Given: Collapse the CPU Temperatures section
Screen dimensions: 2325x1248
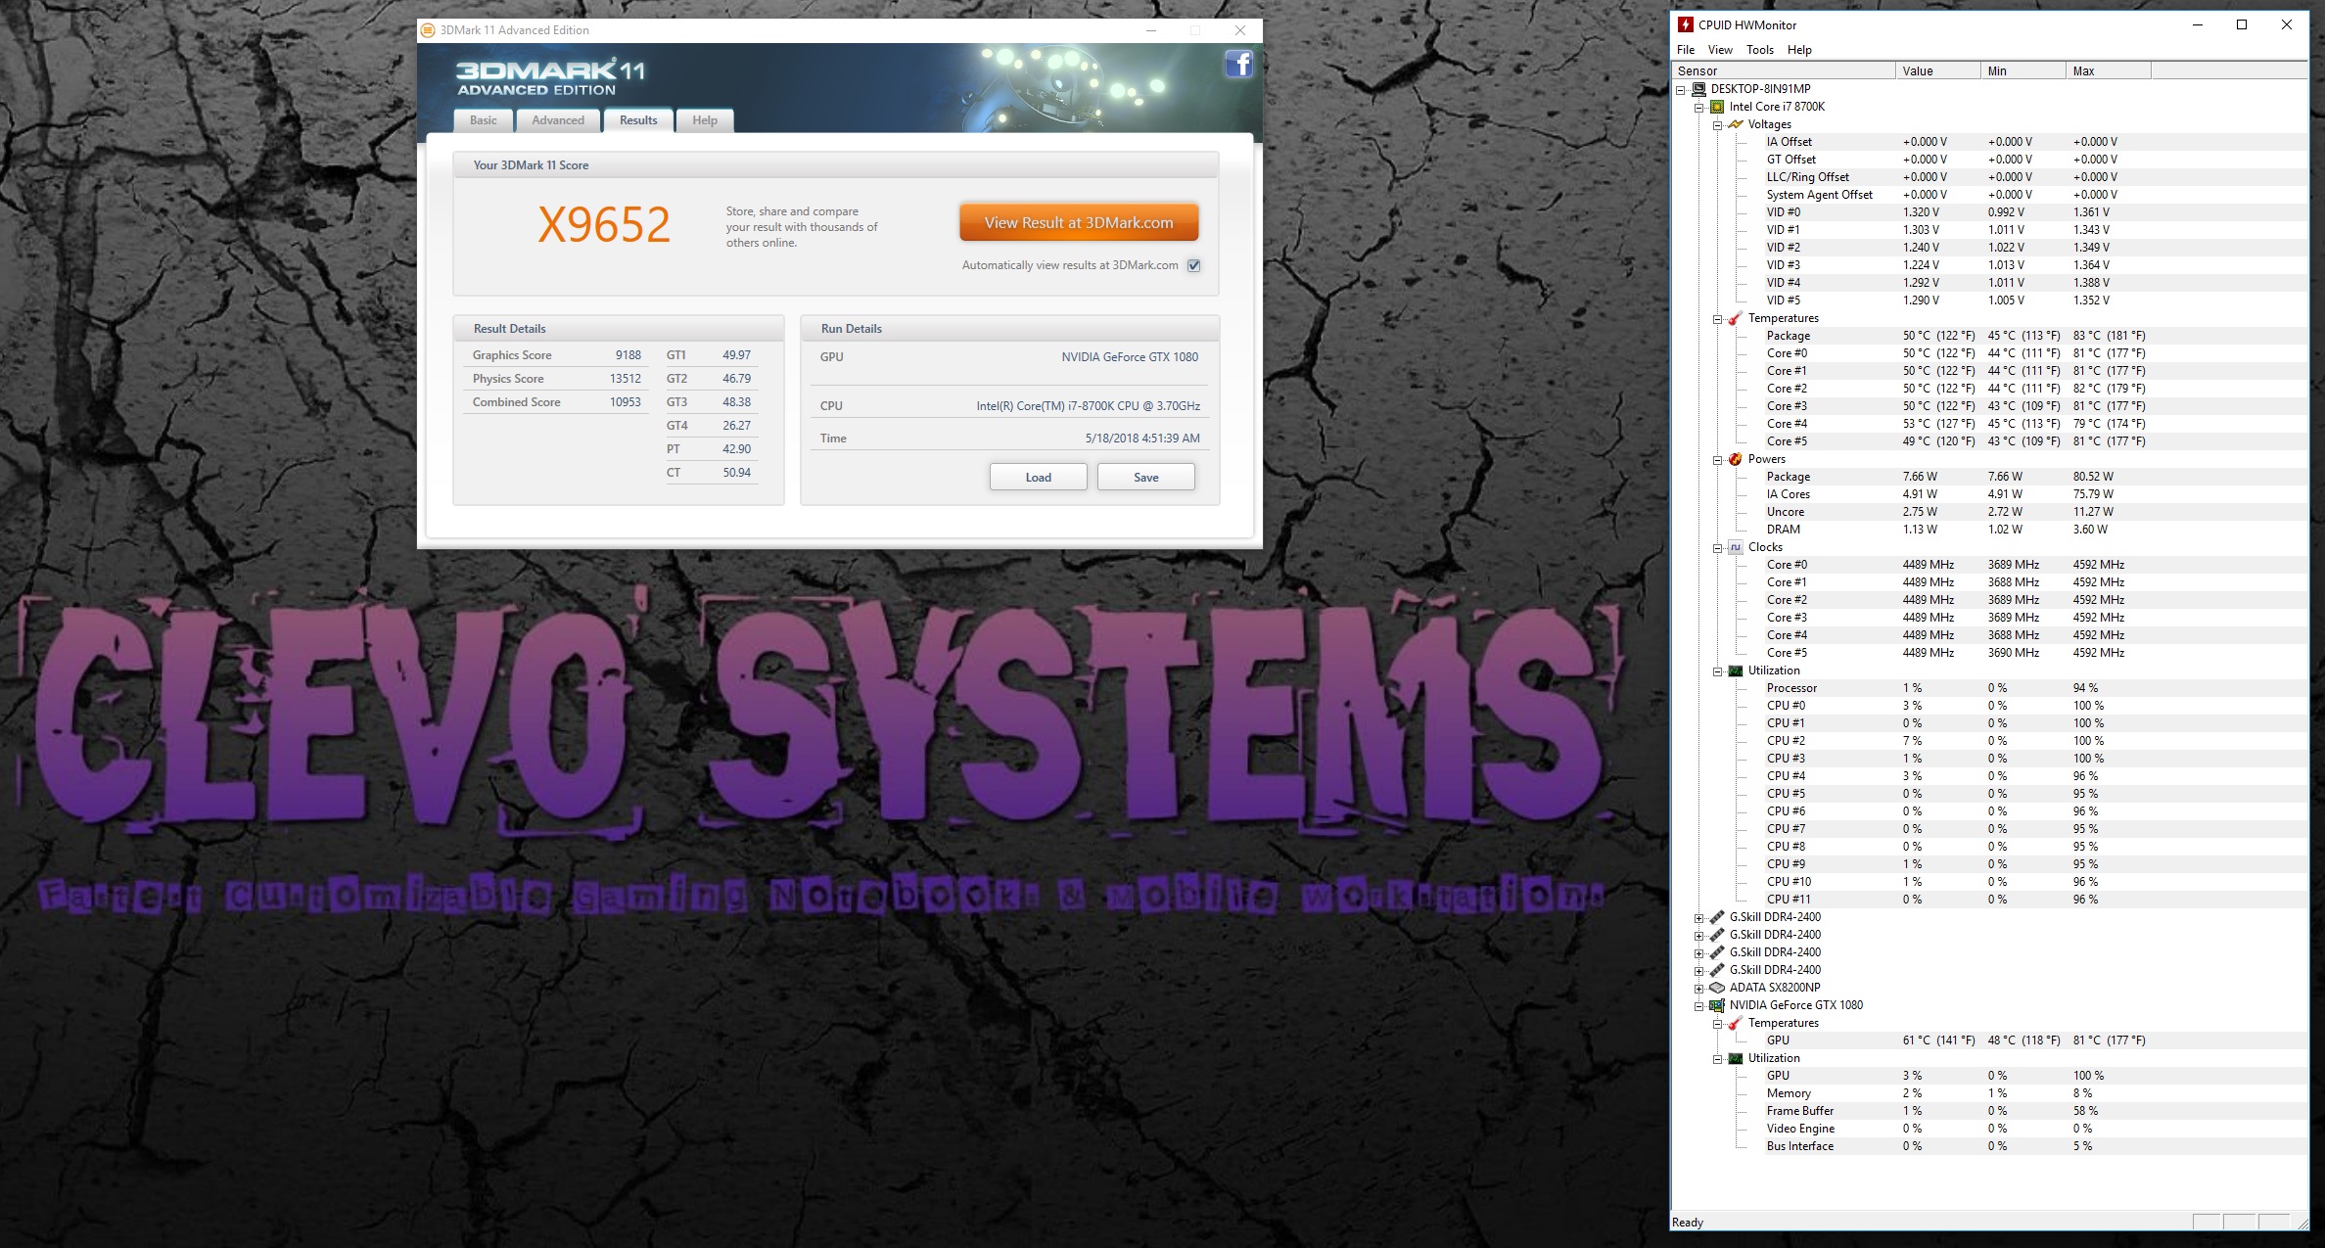Looking at the screenshot, I should [1718, 319].
